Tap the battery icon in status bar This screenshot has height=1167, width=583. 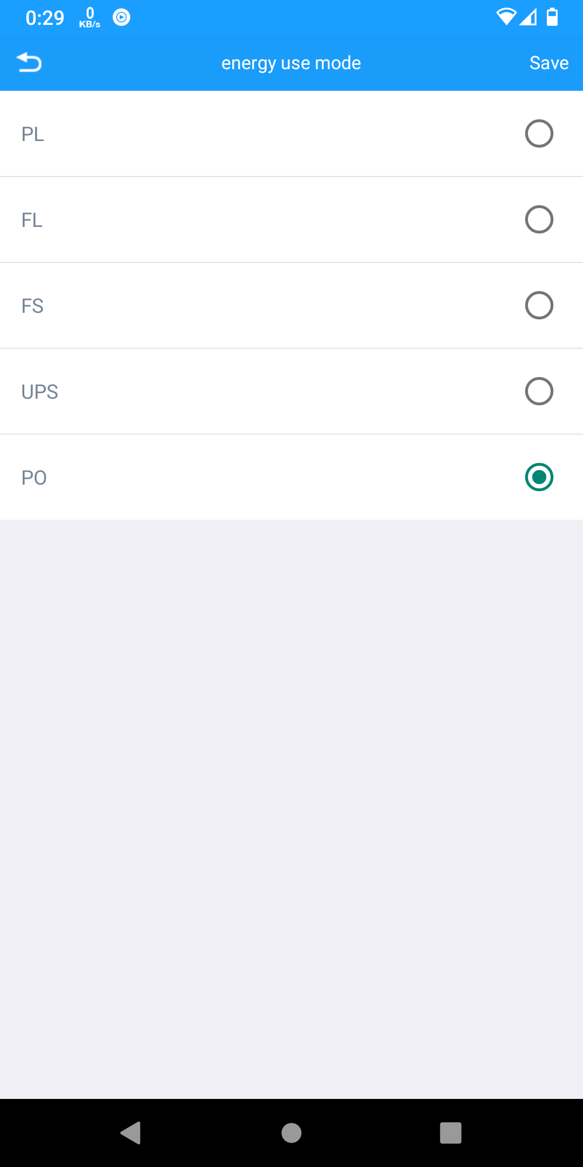(552, 17)
